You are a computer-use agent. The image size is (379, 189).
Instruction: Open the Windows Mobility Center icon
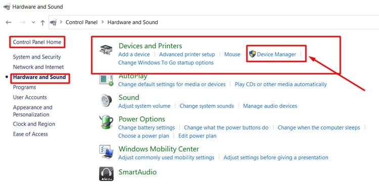pos(106,152)
